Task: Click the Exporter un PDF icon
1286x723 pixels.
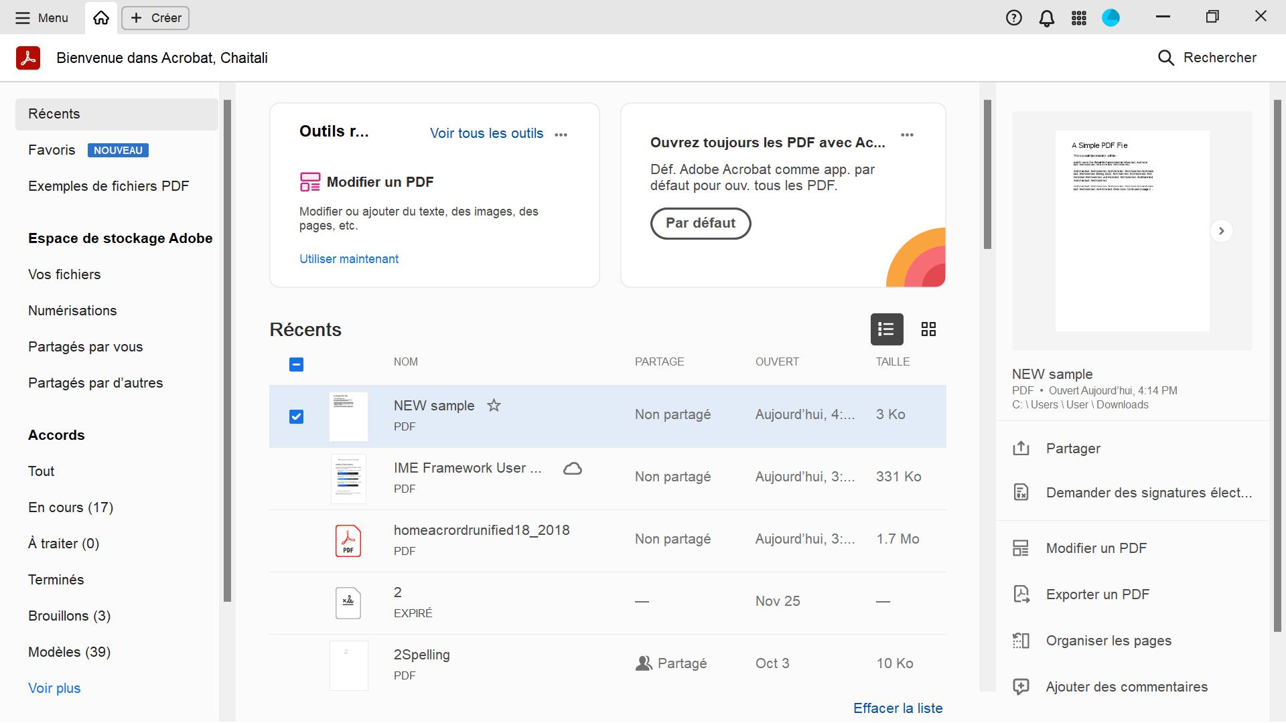Action: pyautogui.click(x=1021, y=594)
